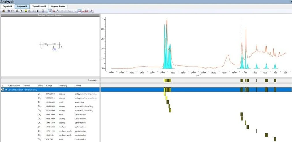
Task: Click the light bulb toolbar icon
Action: [26, 11]
